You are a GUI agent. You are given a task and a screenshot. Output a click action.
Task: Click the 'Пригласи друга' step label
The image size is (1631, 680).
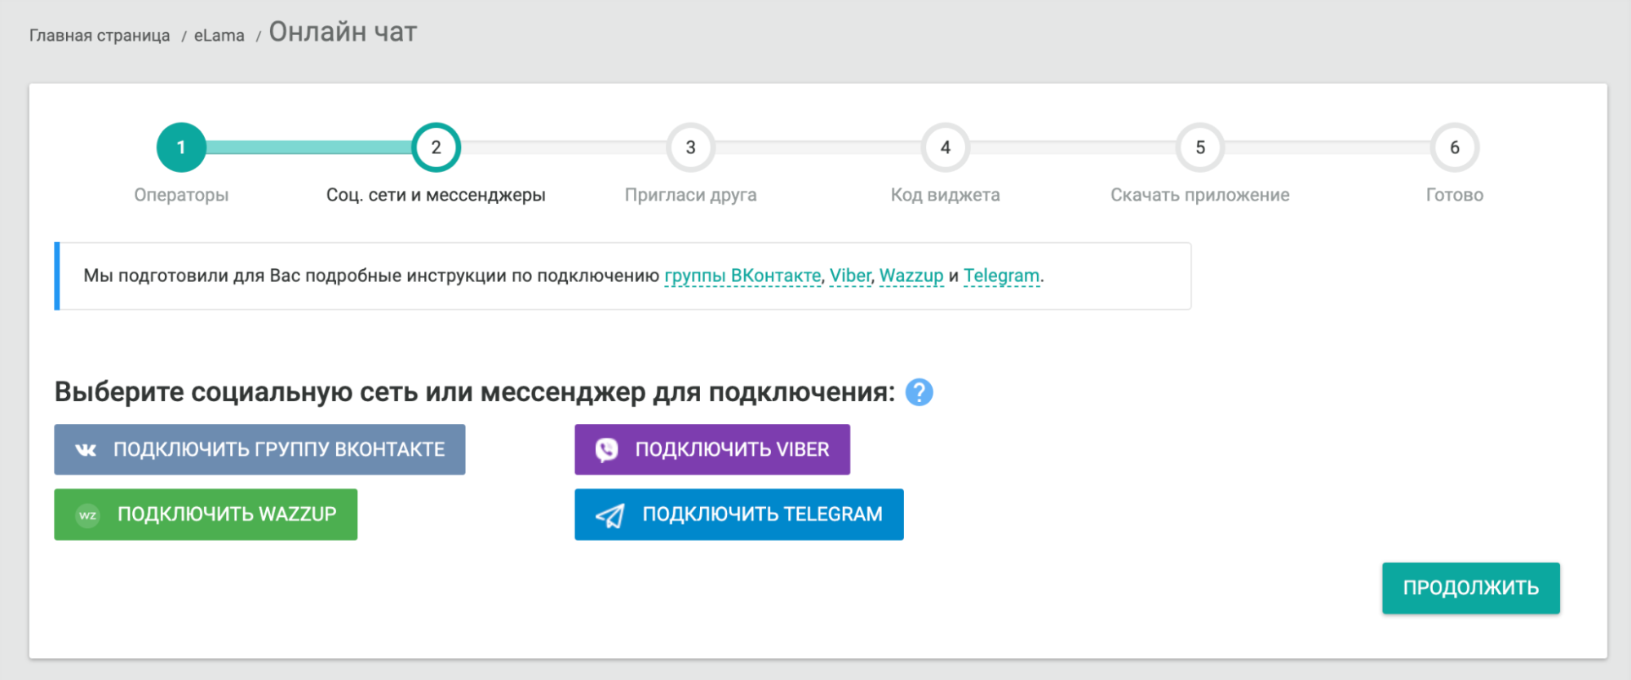[690, 195]
